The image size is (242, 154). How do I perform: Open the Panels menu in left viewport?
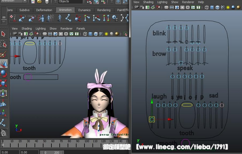click(x=81, y=28)
